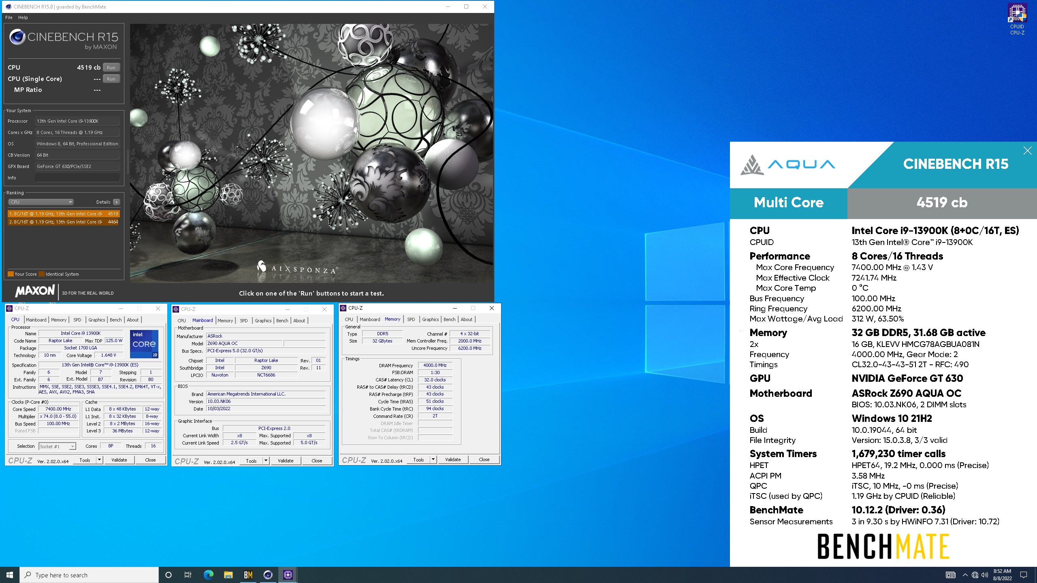The height and width of the screenshot is (583, 1037).
Task: Select first ranking entry scoring 4519
Action: tap(64, 214)
